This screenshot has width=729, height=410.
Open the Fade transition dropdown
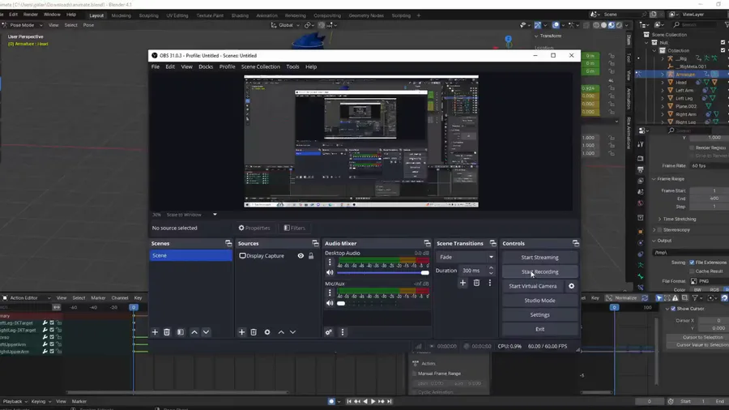click(466, 257)
